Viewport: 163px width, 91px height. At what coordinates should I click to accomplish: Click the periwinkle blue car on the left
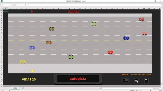(x=32, y=48)
